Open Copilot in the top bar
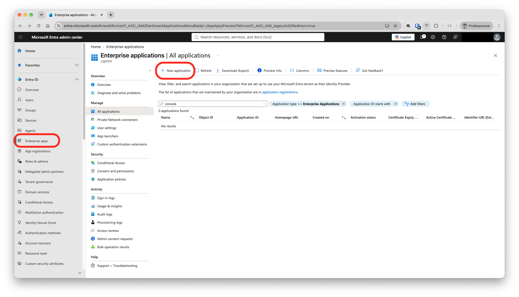The image size is (519, 297). pyautogui.click(x=403, y=37)
